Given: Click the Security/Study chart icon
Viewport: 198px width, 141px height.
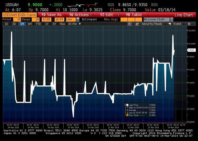Looking at the screenshot, I should [137, 24].
